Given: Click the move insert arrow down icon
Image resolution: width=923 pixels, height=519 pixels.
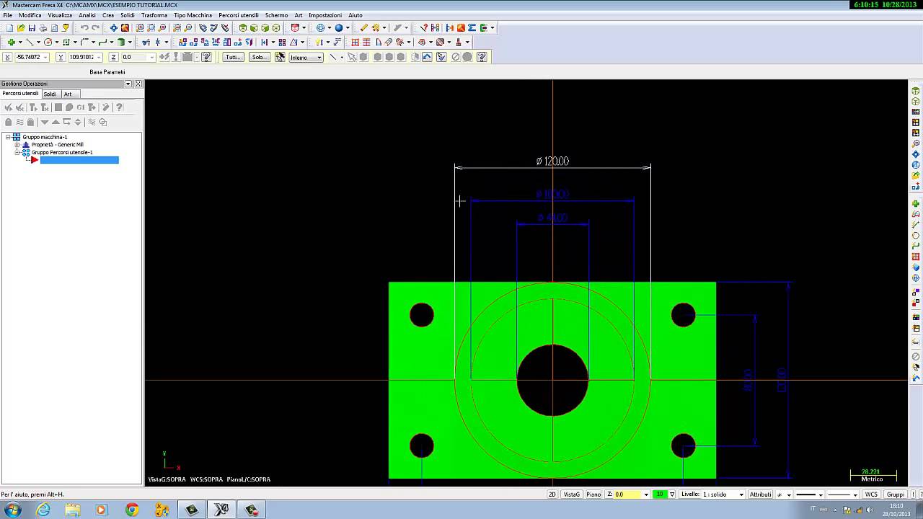Looking at the screenshot, I should coord(44,122).
